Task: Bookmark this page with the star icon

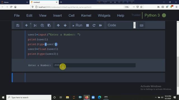Action: 141,7
